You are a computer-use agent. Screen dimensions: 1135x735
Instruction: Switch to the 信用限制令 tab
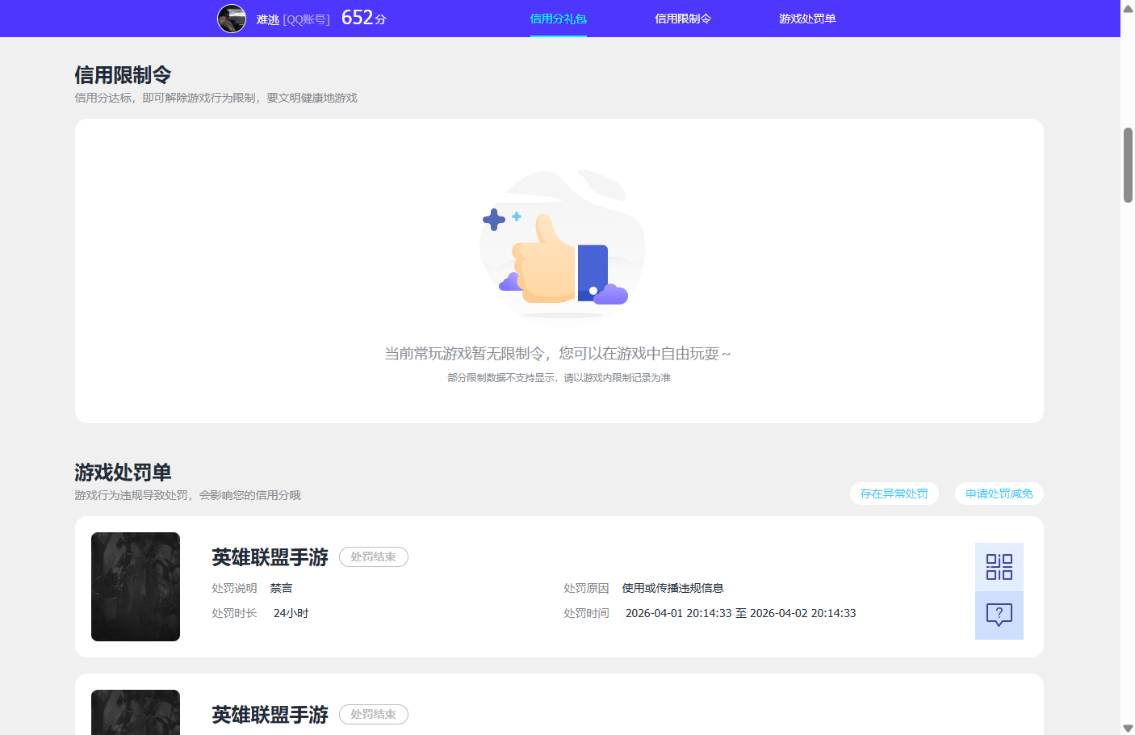(683, 19)
